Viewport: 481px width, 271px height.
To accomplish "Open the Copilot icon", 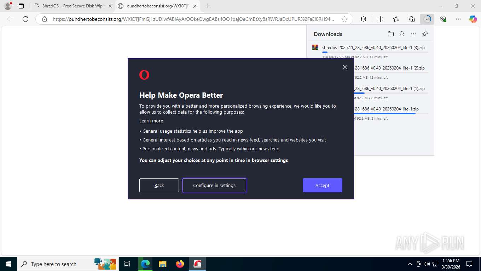I will pyautogui.click(x=473, y=19).
